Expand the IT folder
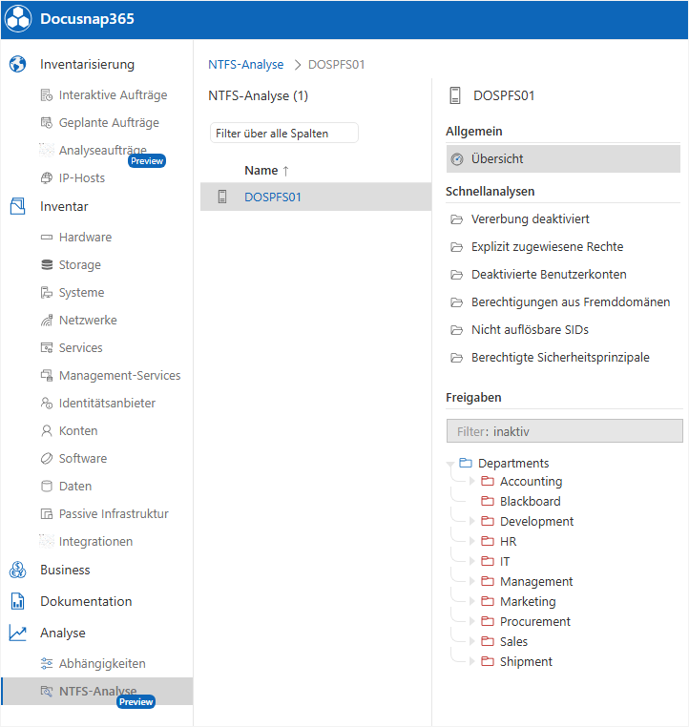Screen dimensions: 689x727 pyautogui.click(x=472, y=561)
